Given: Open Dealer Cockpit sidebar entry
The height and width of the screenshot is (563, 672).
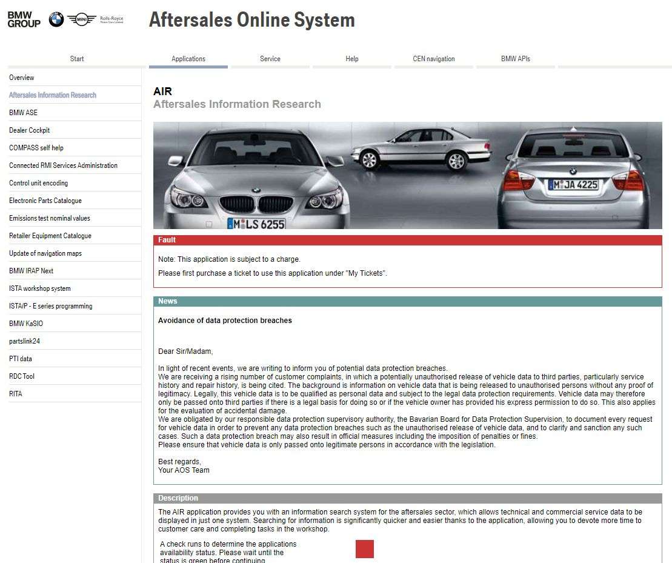Looking at the screenshot, I should tap(75, 130).
